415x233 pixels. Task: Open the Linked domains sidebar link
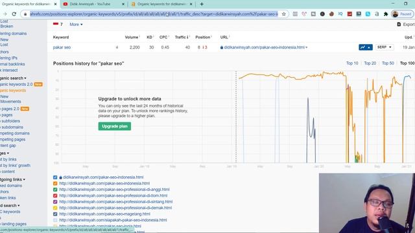click(x=11, y=186)
